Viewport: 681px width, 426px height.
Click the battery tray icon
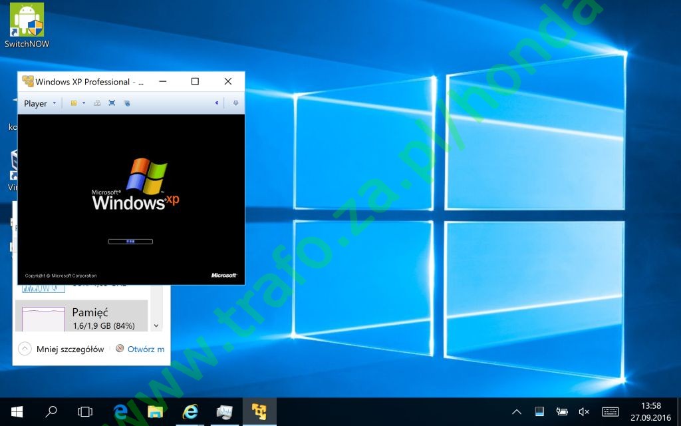(x=562, y=411)
